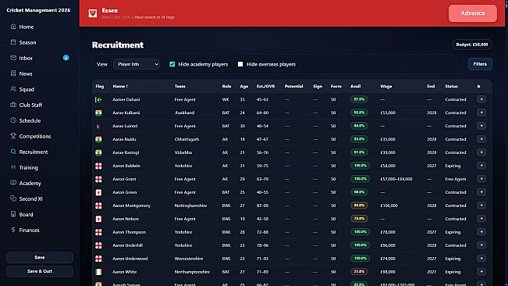Shortlist Aarav Kulkarni with star button

pyautogui.click(x=481, y=113)
